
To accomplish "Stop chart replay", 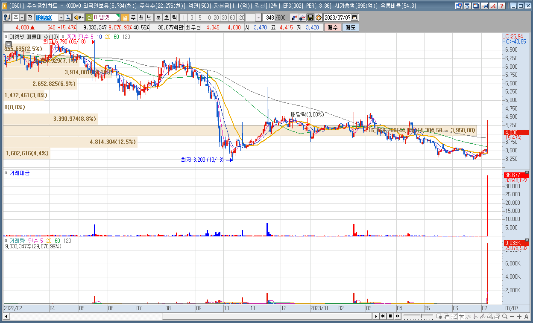I will click(390, 316).
